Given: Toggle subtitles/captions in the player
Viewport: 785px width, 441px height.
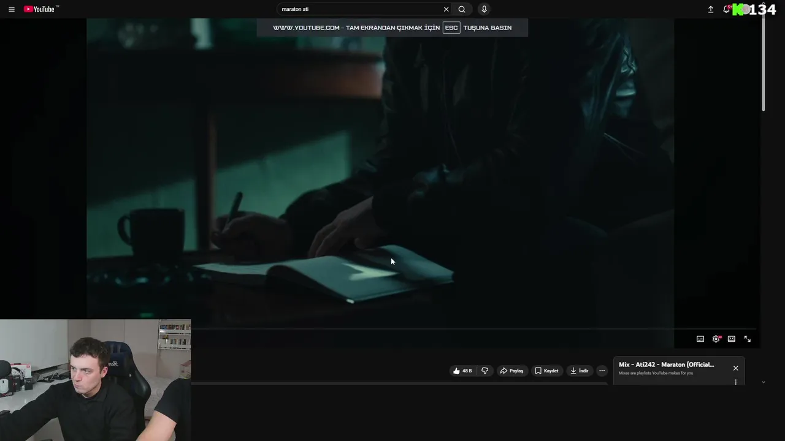Looking at the screenshot, I should tap(700, 339).
